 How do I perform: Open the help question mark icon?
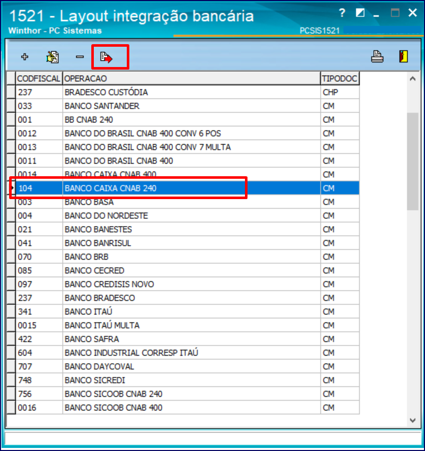(x=342, y=13)
